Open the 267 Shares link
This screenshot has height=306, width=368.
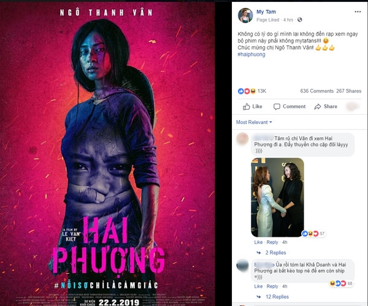[348, 91]
